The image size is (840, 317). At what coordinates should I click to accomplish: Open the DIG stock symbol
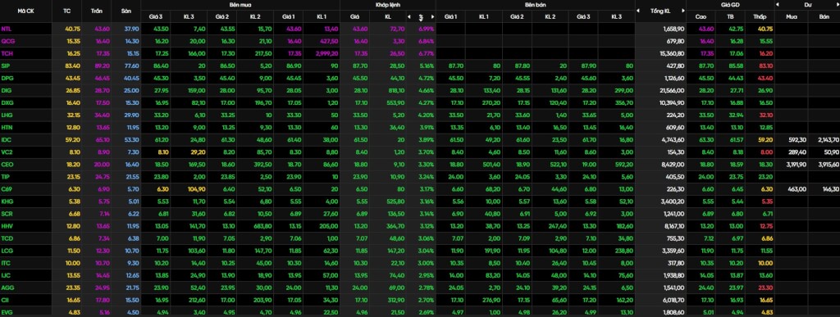6,90
